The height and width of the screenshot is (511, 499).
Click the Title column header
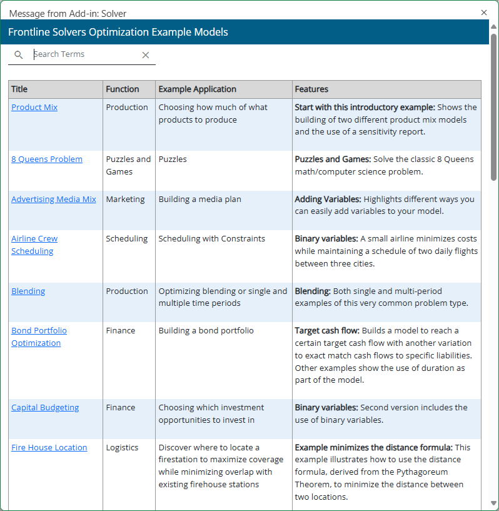pos(19,89)
